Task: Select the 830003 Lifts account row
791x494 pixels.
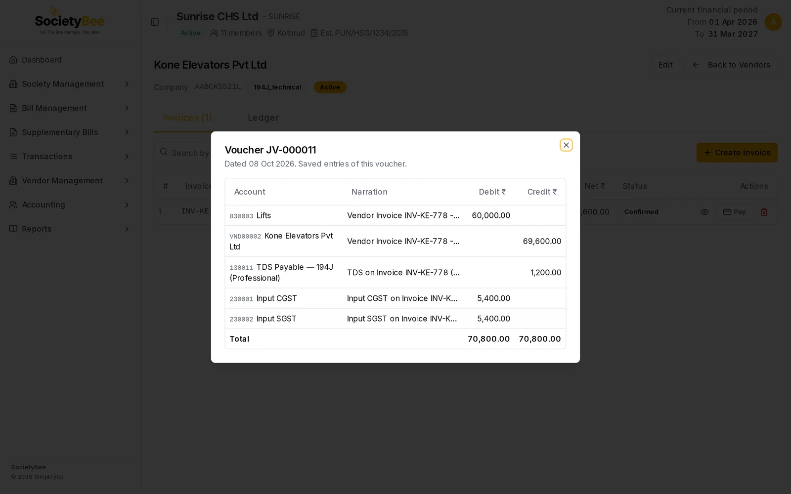Action: pos(395,215)
